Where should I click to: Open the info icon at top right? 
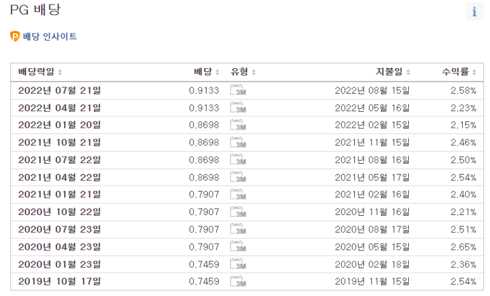pyautogui.click(x=474, y=11)
